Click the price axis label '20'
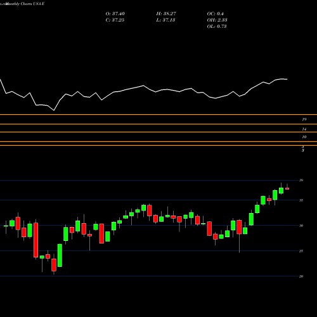 pyautogui.click(x=301, y=276)
